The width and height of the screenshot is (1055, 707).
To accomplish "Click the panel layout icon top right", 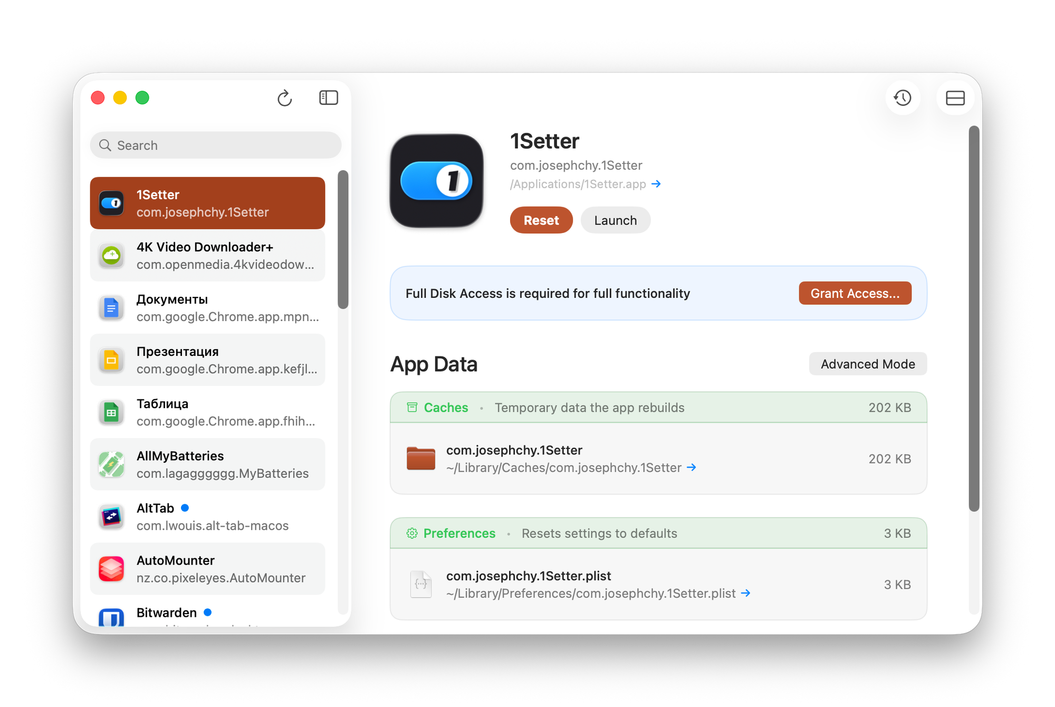I will 955,98.
